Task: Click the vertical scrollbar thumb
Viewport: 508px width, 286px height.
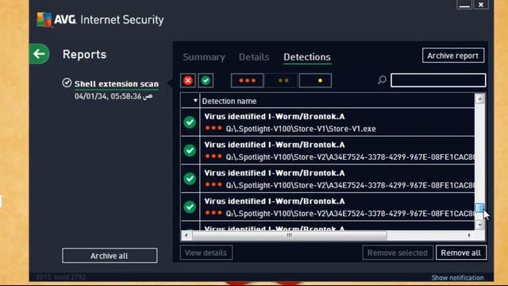Action: (x=479, y=207)
